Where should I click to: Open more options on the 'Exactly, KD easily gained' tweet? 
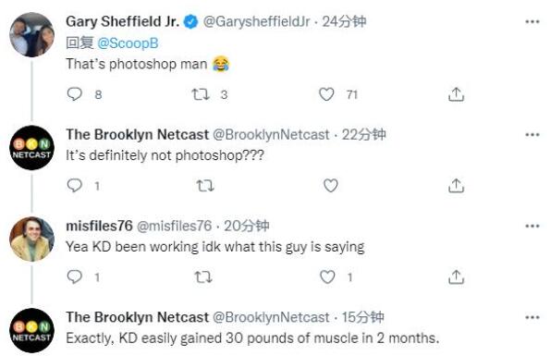click(x=532, y=317)
